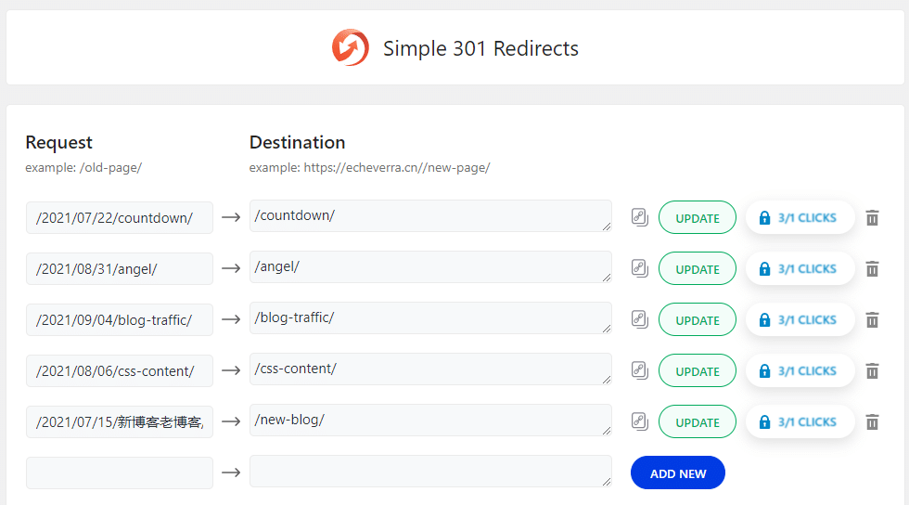The height and width of the screenshot is (505, 909).
Task: Click the empty new Destination field
Action: click(x=429, y=471)
